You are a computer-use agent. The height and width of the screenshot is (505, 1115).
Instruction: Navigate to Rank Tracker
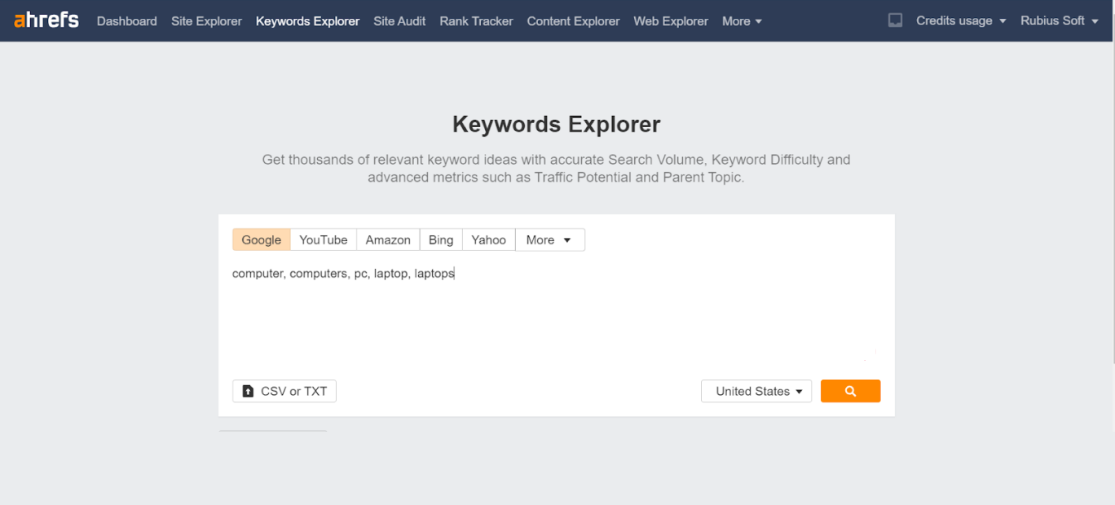pos(476,21)
